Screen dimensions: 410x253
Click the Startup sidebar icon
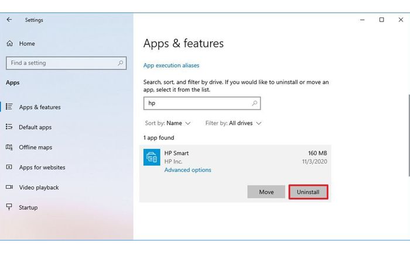click(x=9, y=207)
